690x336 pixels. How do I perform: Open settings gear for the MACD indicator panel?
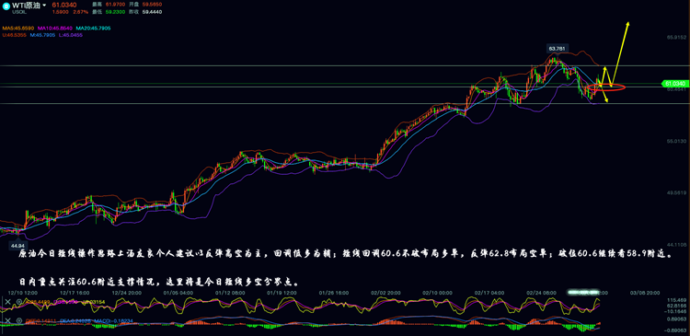coord(19,320)
